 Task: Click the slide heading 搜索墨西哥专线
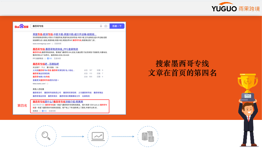tap(182, 64)
